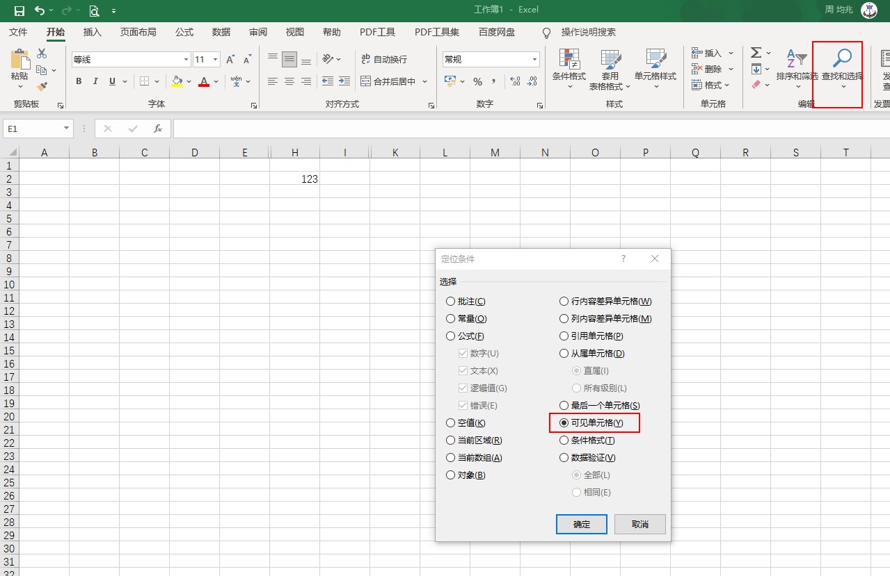The image size is (890, 576).
Task: Apply the red font color A
Action: pos(204,81)
